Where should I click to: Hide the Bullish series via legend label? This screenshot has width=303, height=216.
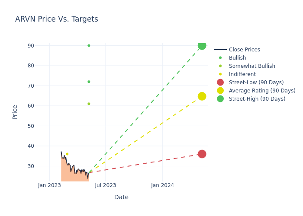pyautogui.click(x=237, y=58)
